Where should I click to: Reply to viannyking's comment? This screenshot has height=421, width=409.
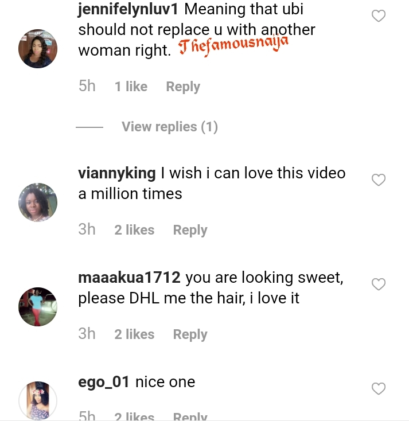coord(190,230)
